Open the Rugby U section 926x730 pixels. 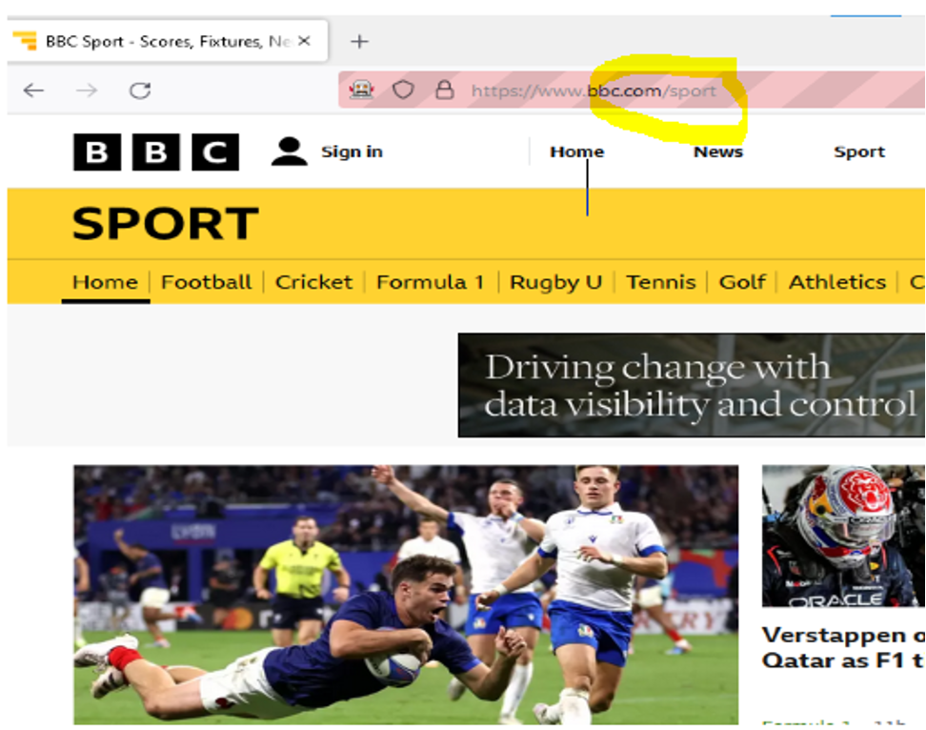(555, 282)
